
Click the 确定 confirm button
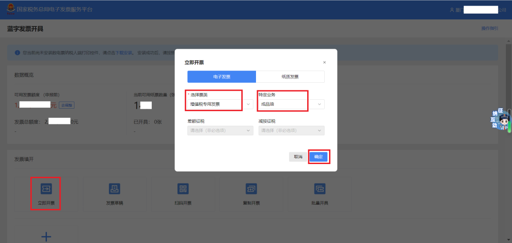pos(319,156)
